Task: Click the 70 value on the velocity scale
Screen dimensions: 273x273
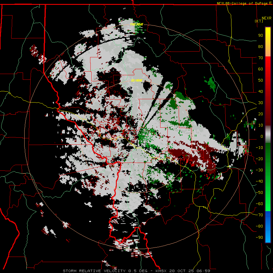Action: click(x=261, y=58)
